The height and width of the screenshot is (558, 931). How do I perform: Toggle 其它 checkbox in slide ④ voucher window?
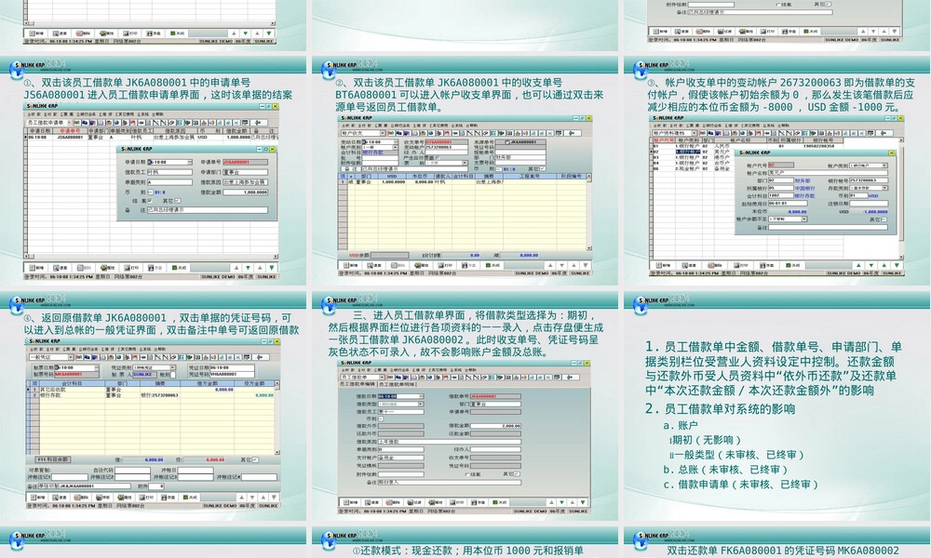255,459
